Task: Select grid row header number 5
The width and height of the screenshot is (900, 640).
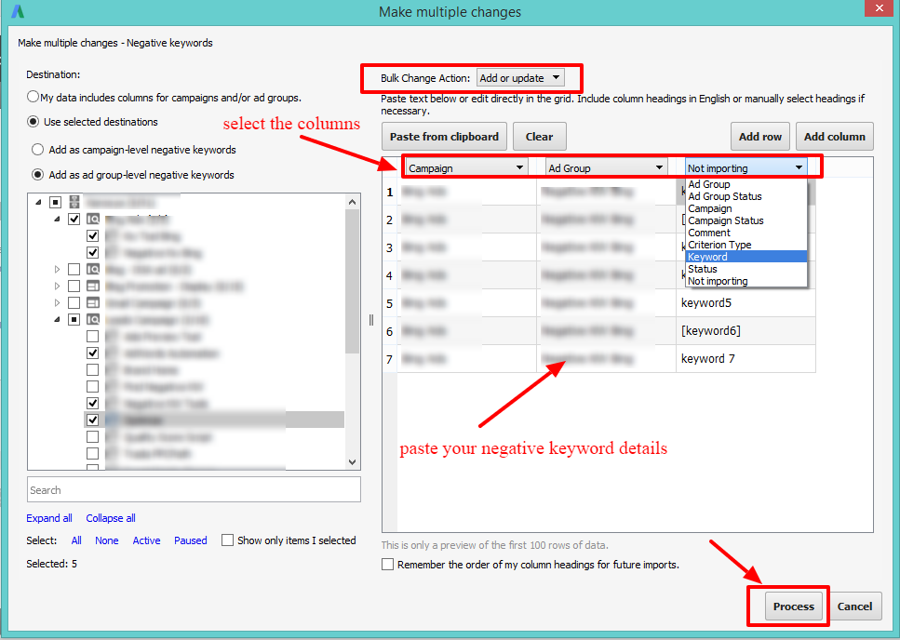Action: (390, 303)
